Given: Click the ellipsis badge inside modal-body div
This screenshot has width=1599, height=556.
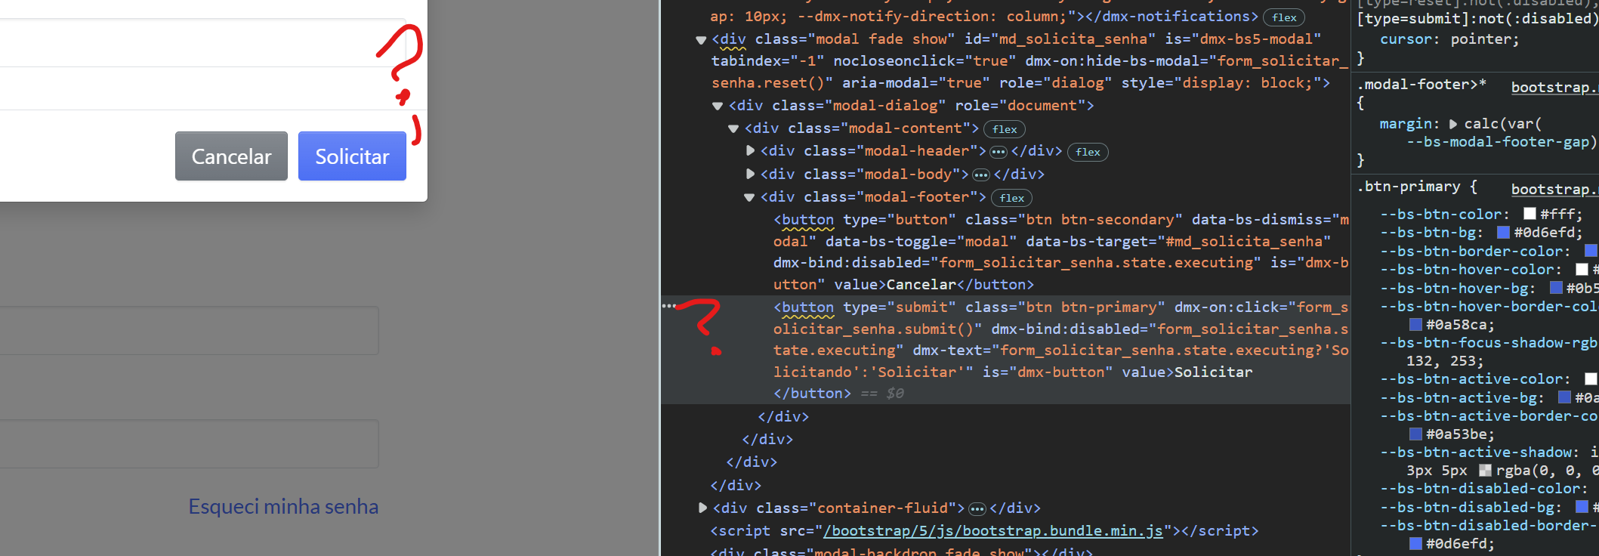Looking at the screenshot, I should [980, 175].
